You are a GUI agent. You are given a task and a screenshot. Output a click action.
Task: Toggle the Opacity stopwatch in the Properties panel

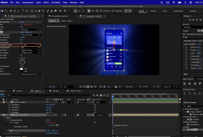pos(186,68)
